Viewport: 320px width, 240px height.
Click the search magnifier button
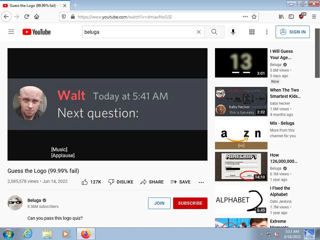click(x=214, y=32)
